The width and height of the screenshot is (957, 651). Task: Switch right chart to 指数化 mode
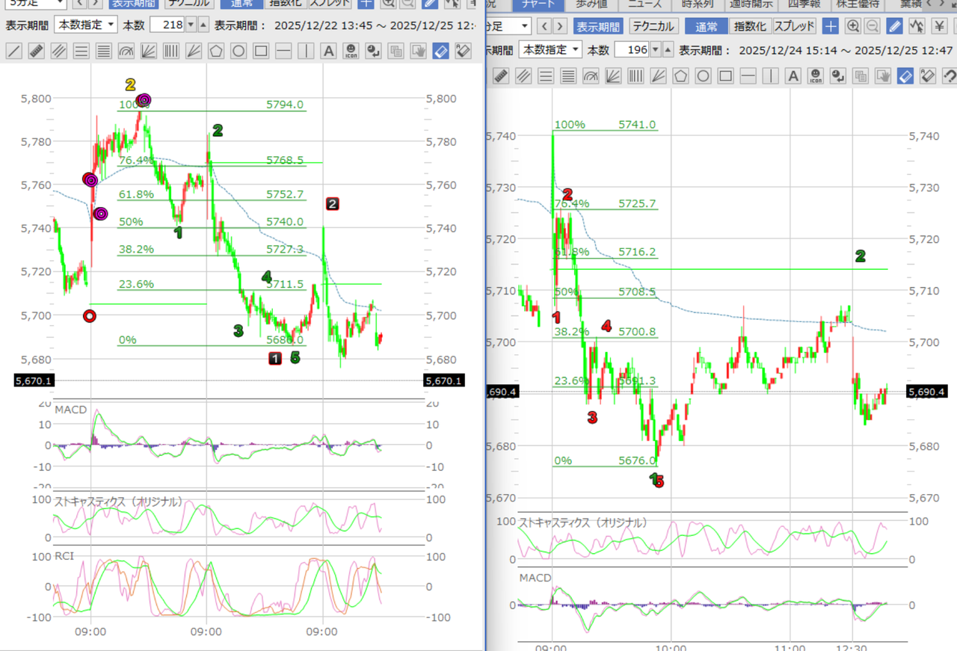(749, 26)
